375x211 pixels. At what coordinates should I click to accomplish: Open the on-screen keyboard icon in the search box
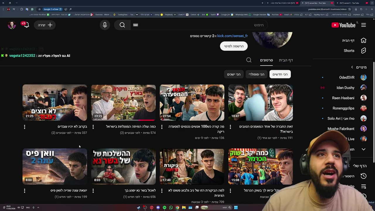click(x=135, y=25)
